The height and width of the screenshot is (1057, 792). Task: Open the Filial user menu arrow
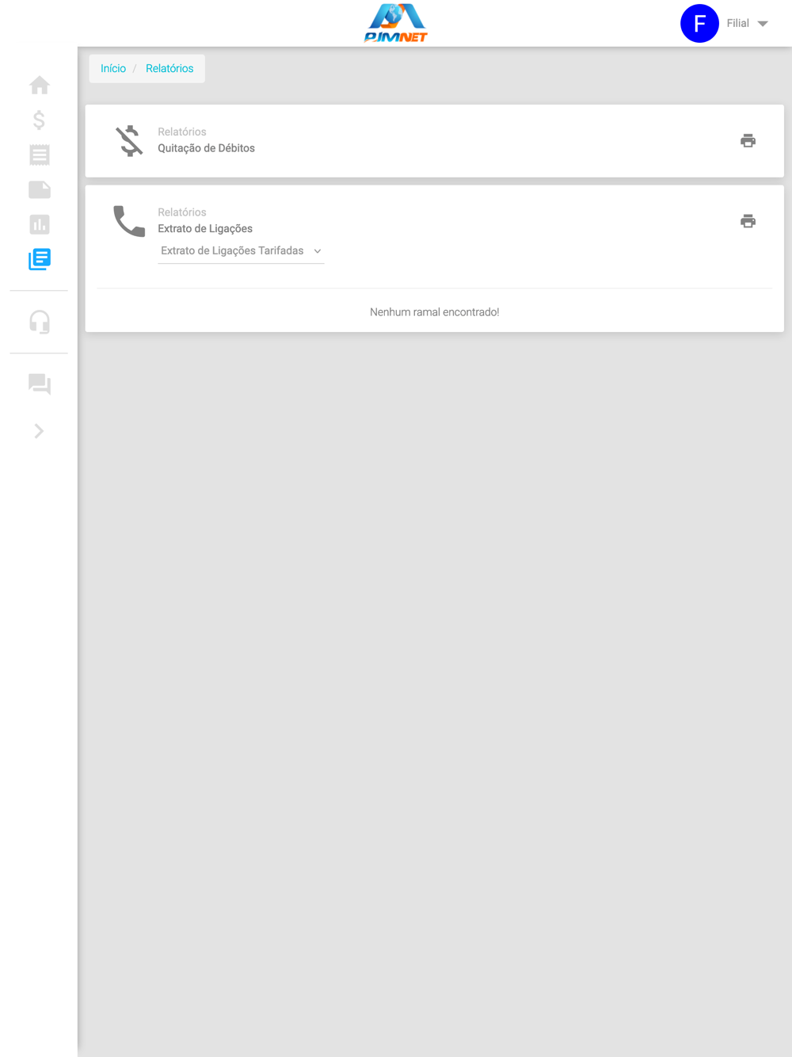click(x=763, y=24)
